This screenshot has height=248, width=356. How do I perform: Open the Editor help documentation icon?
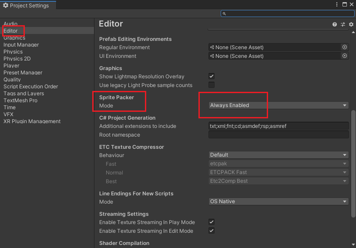[x=334, y=24]
